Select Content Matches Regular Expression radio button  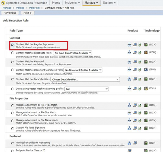[x=12, y=45]
